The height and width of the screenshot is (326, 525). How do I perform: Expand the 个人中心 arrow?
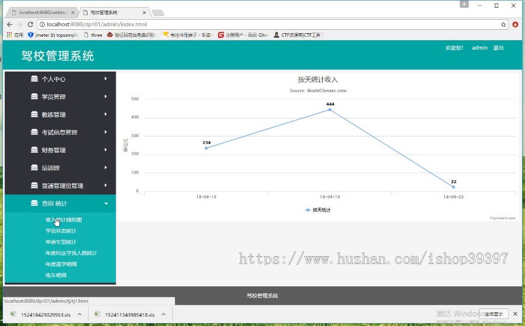click(x=106, y=79)
